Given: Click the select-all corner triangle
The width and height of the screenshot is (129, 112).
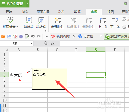Looking at the screenshot, I should point(7,50).
